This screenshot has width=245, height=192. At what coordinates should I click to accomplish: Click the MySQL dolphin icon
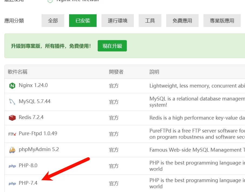[12, 102]
